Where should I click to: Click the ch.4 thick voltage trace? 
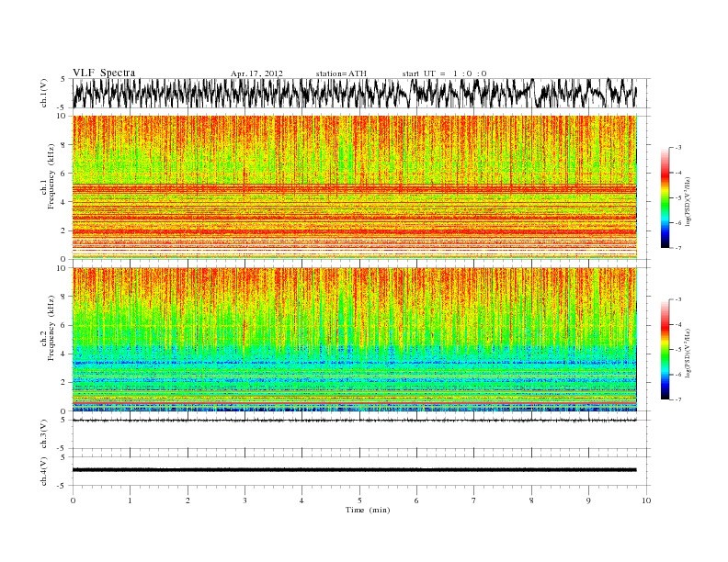pyautogui.click(x=354, y=470)
